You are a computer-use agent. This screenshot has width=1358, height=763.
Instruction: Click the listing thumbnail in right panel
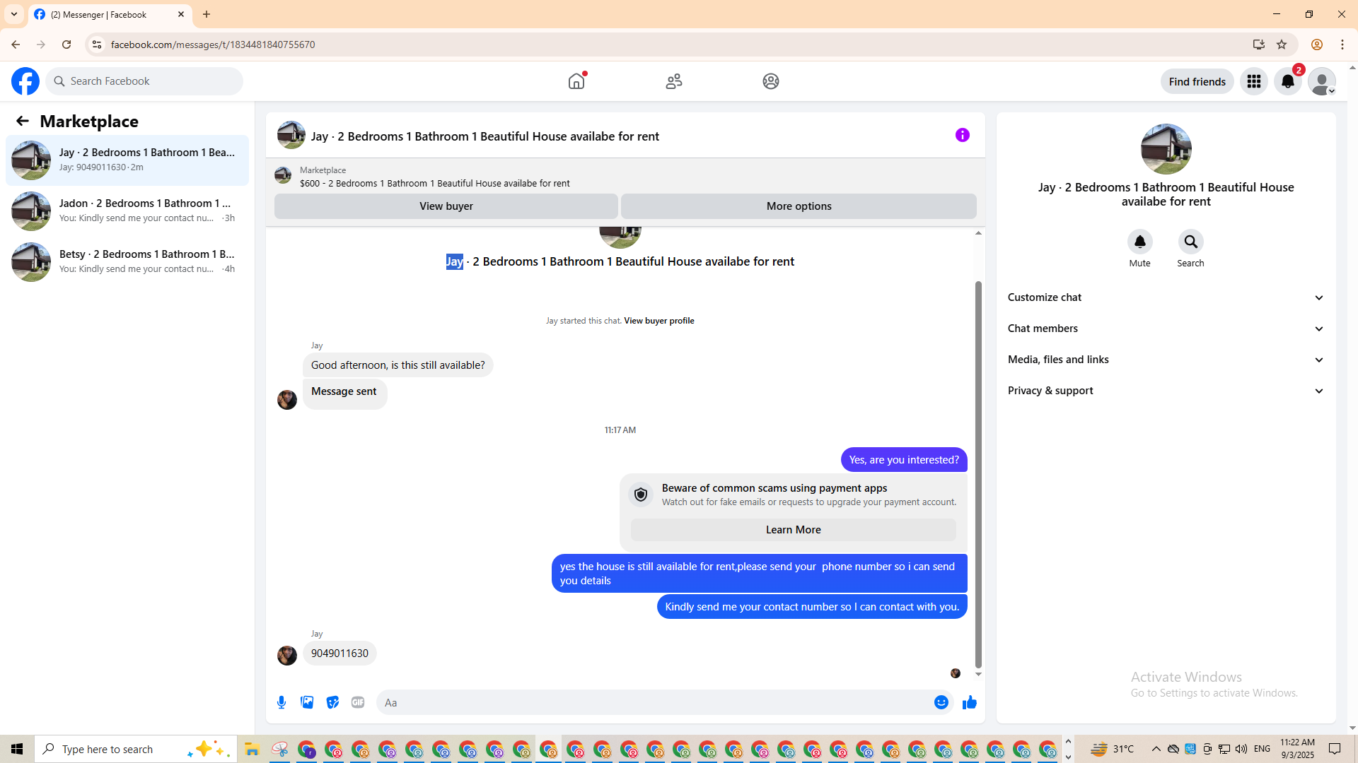pos(1166,149)
